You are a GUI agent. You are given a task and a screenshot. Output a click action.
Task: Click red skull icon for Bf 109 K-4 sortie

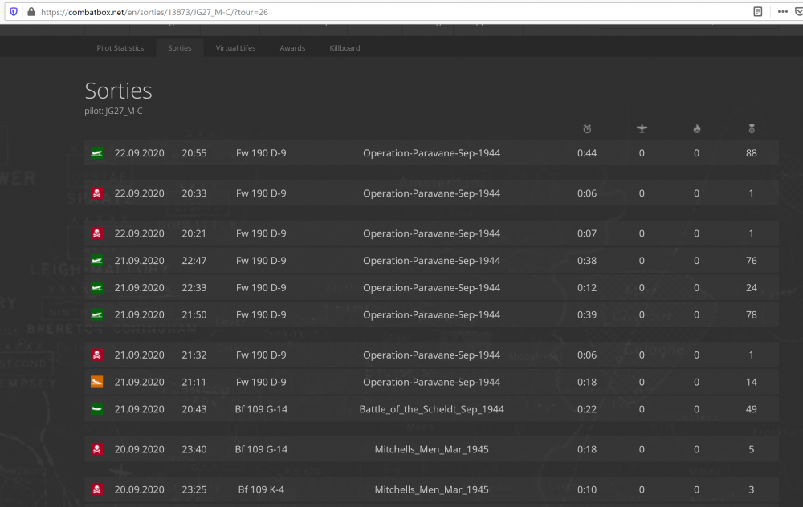(96, 490)
